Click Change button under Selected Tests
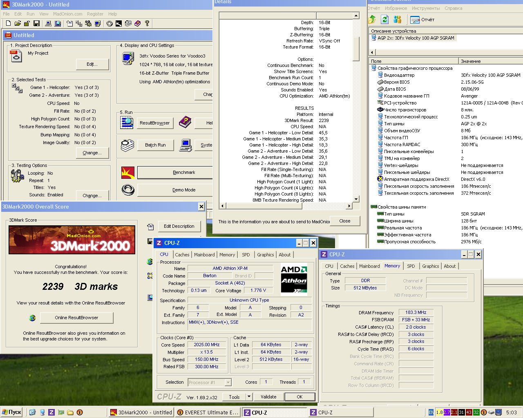Viewport: 523px width, 418px height. click(x=92, y=153)
